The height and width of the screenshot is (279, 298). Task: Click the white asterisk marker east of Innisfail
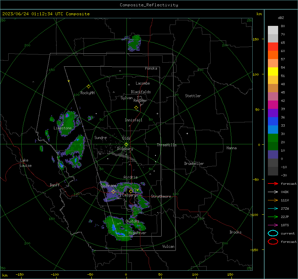pos(157,114)
